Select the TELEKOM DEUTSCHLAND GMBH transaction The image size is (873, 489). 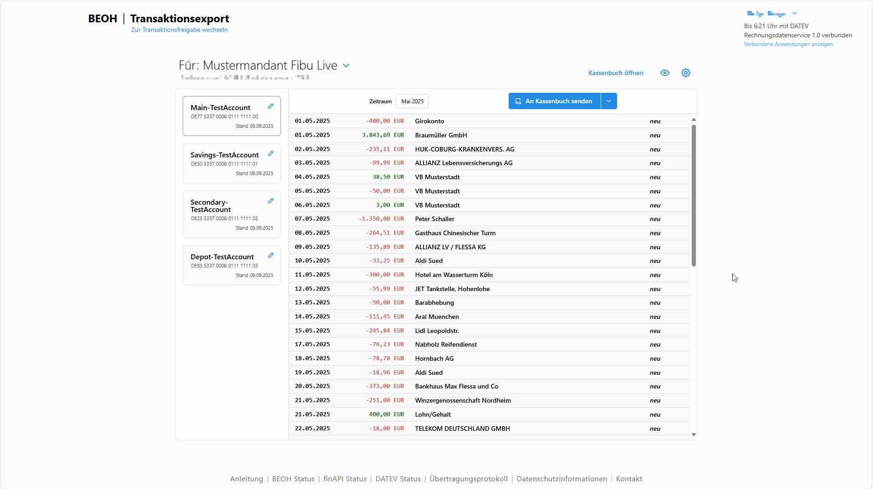(490, 429)
